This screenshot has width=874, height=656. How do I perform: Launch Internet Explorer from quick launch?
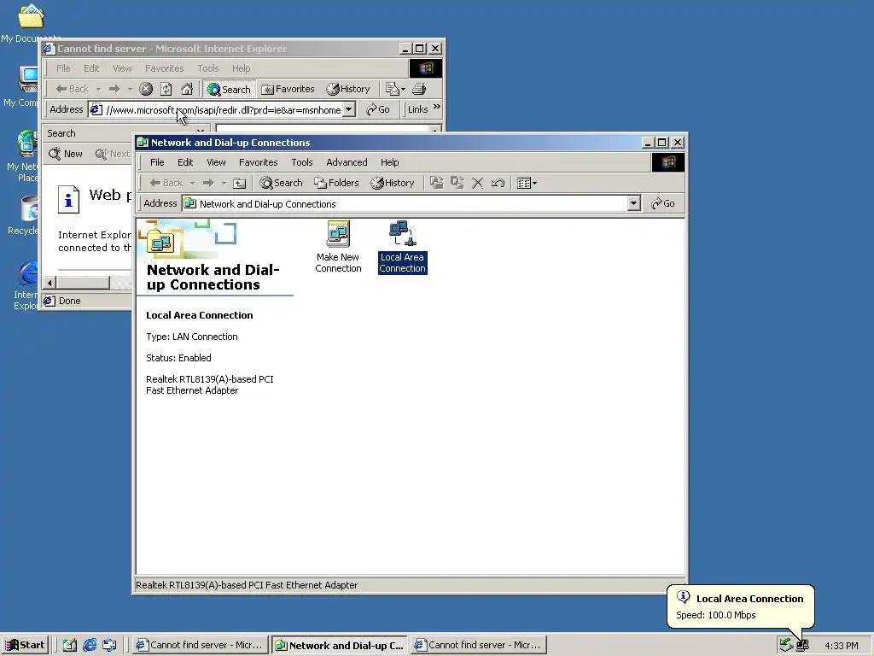(x=90, y=646)
